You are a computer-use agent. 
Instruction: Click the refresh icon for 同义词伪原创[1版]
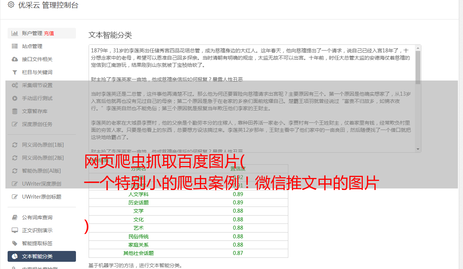pos(15,145)
